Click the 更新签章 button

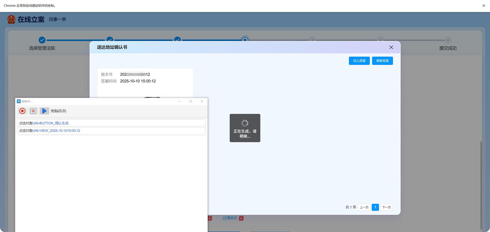[382, 61]
